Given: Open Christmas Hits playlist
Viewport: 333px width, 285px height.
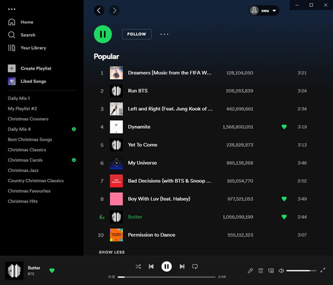Looking at the screenshot, I should 23,201.
